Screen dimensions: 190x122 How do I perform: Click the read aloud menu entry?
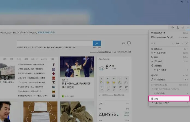(169, 85)
